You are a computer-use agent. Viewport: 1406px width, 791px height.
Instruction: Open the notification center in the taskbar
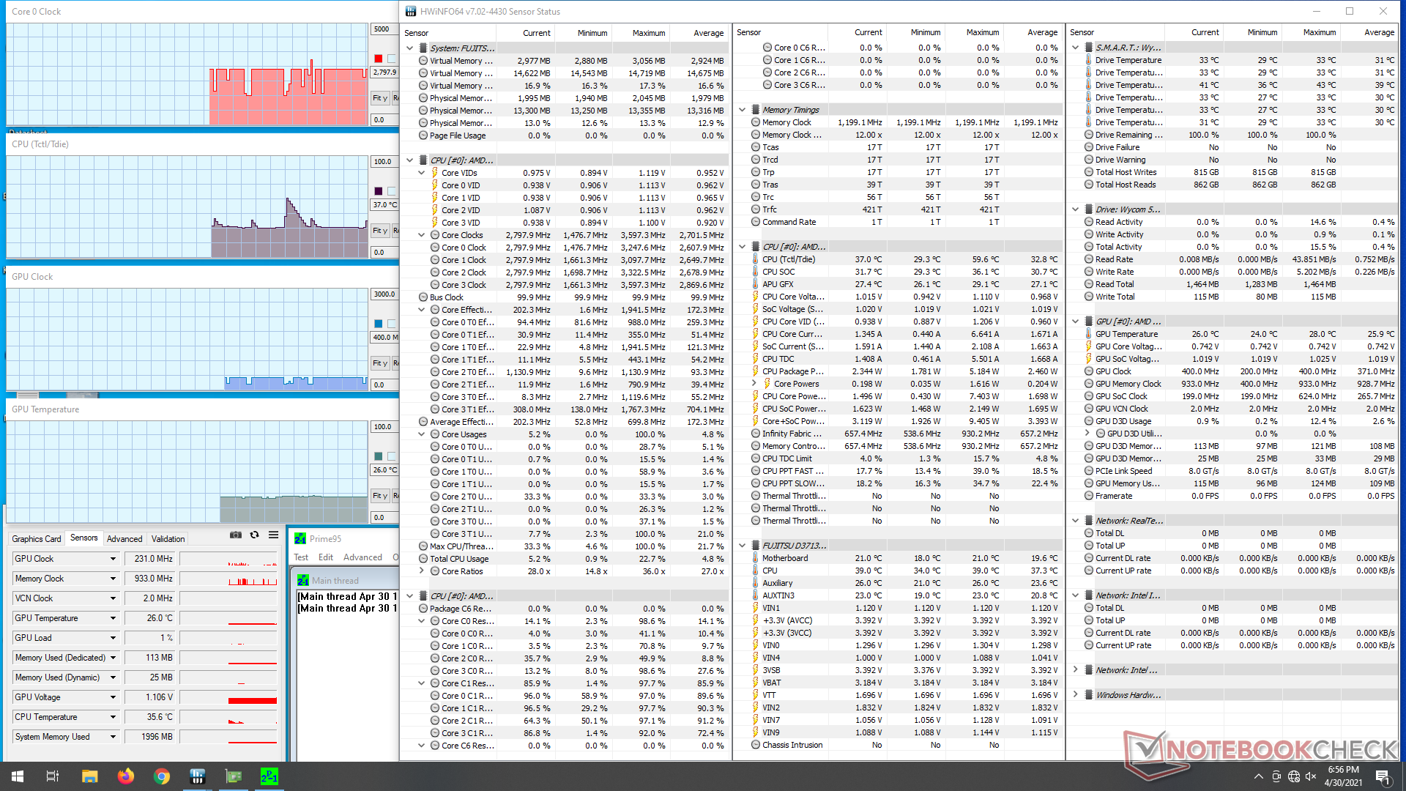coord(1383,776)
